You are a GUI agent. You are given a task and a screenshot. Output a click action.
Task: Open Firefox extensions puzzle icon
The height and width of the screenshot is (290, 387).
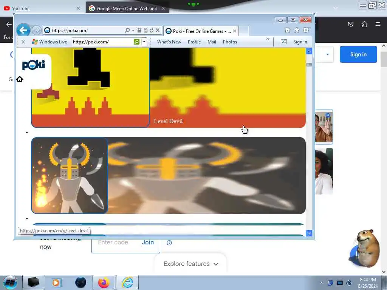click(365, 24)
